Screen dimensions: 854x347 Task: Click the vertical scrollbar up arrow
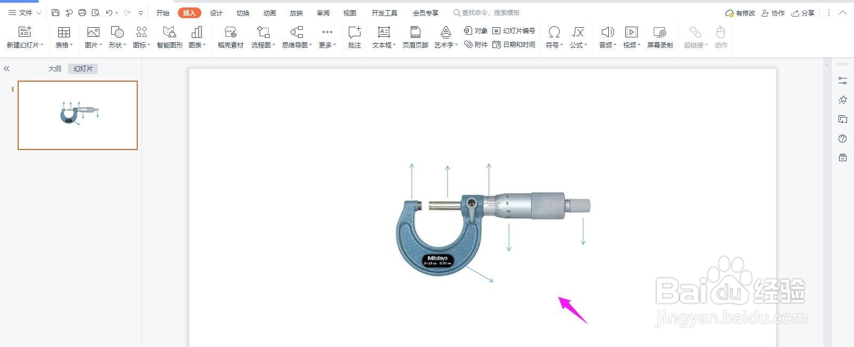pyautogui.click(x=827, y=65)
